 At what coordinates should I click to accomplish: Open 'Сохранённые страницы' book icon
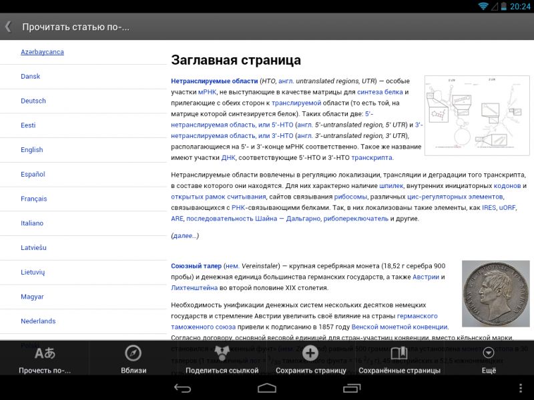(x=399, y=353)
